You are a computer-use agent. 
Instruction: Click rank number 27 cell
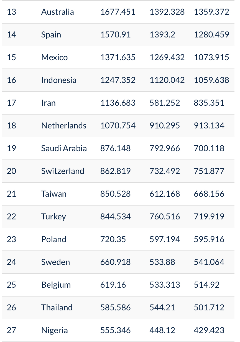12,330
